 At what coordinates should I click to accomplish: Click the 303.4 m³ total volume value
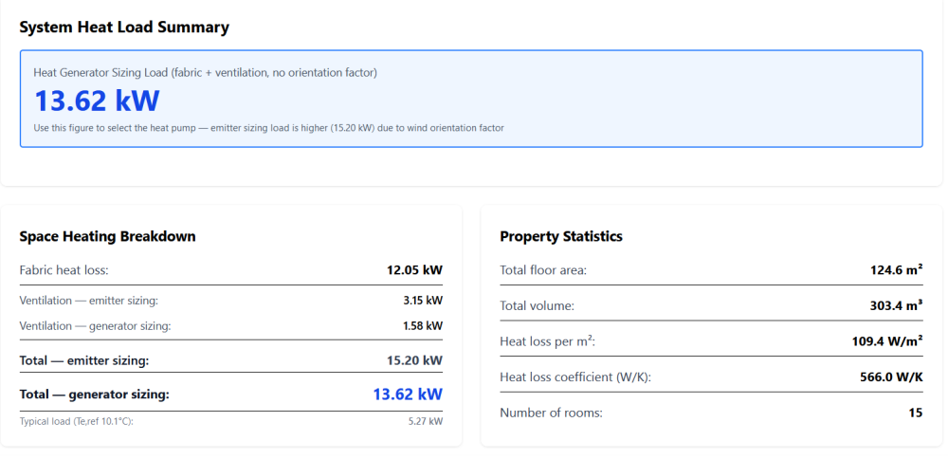click(x=895, y=306)
